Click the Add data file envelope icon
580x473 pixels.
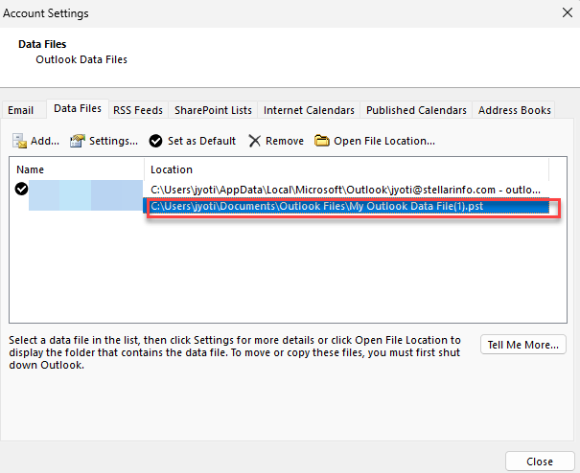pos(19,141)
